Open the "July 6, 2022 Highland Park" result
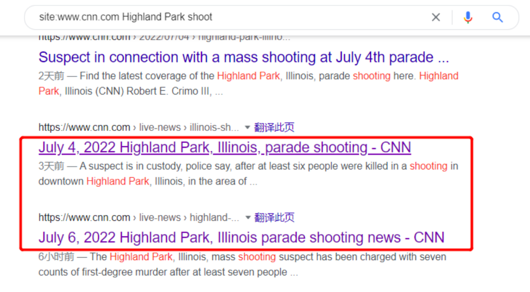 tap(241, 238)
